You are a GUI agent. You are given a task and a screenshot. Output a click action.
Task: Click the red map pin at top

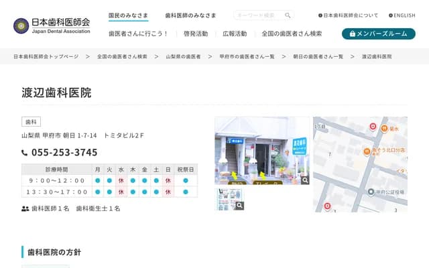(x=373, y=127)
